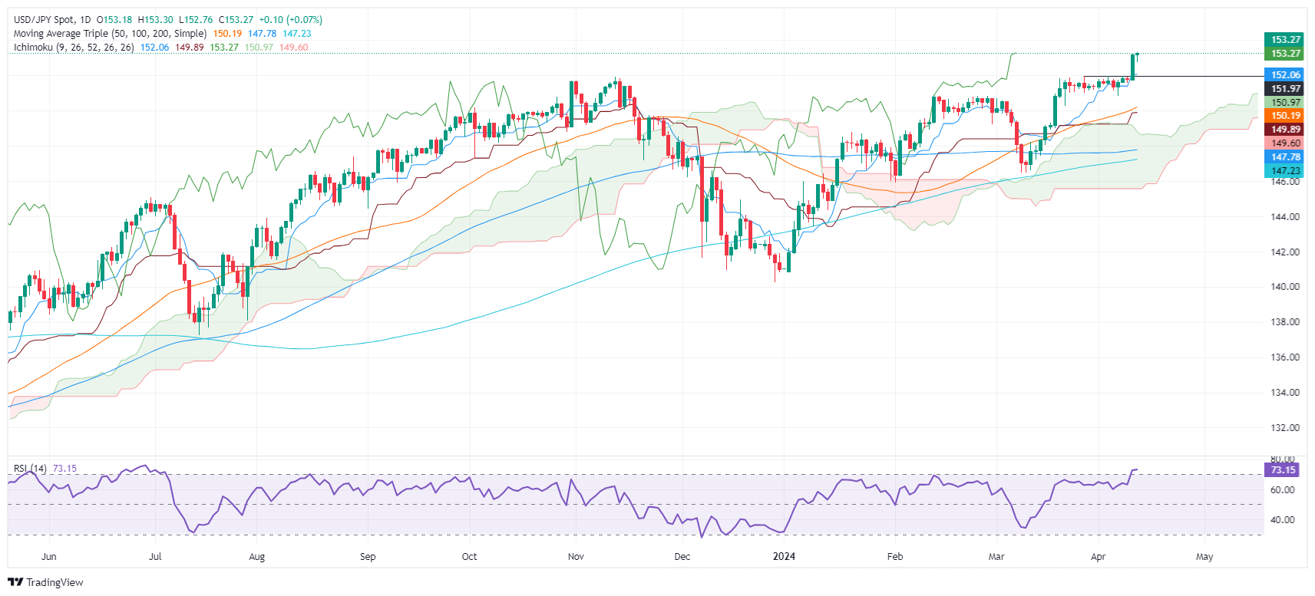The width and height of the screenshot is (1315, 596).
Task: Click the 40.00 level on RSI axis
Action: [1282, 520]
